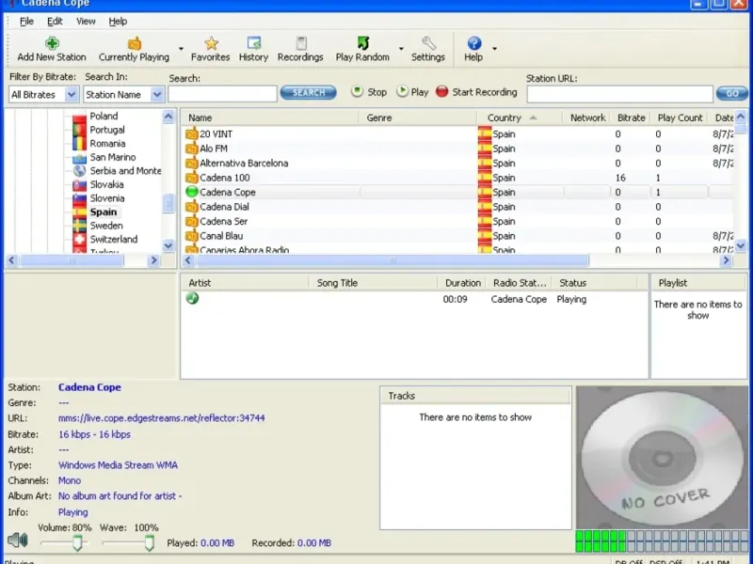
Task: Select Slovenia in the country tree
Action: (x=107, y=198)
